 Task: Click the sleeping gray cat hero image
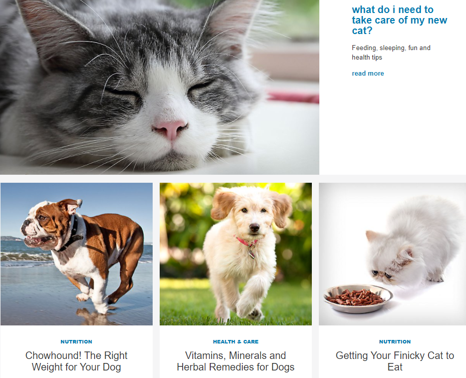coord(160,87)
